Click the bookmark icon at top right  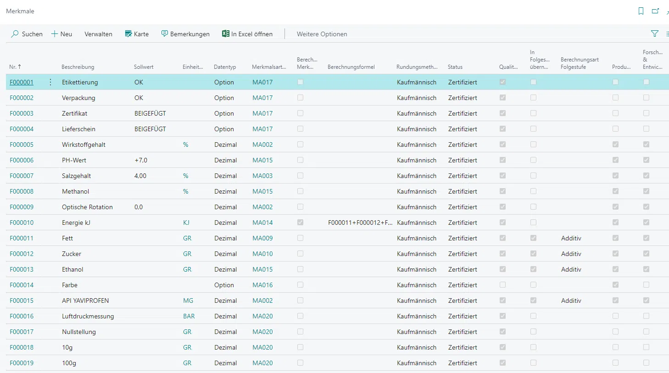641,11
